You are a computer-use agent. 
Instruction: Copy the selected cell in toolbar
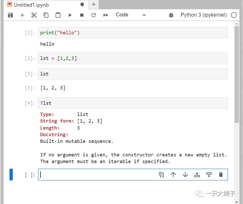coord(46,15)
